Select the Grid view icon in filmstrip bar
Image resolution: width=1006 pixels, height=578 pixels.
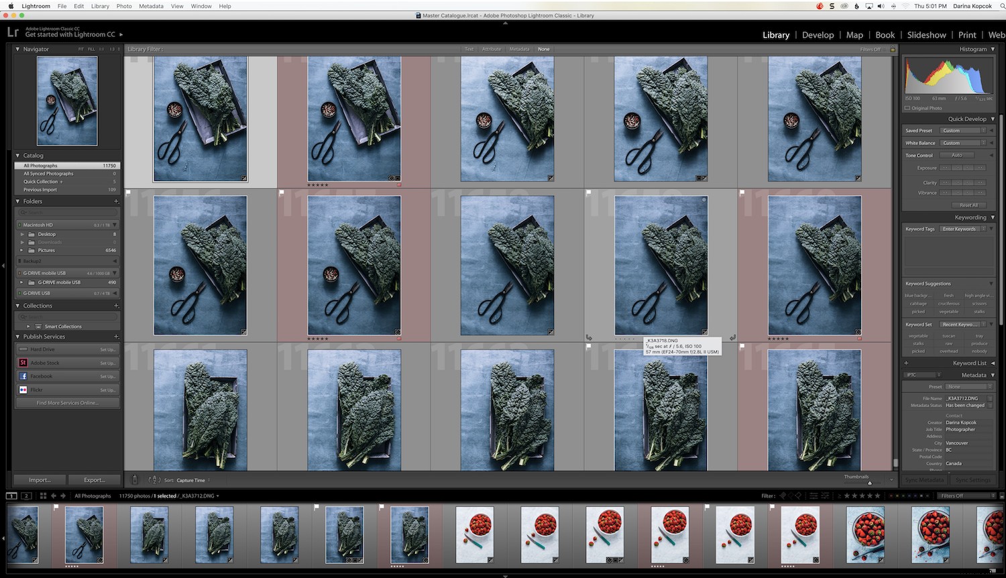(43, 496)
